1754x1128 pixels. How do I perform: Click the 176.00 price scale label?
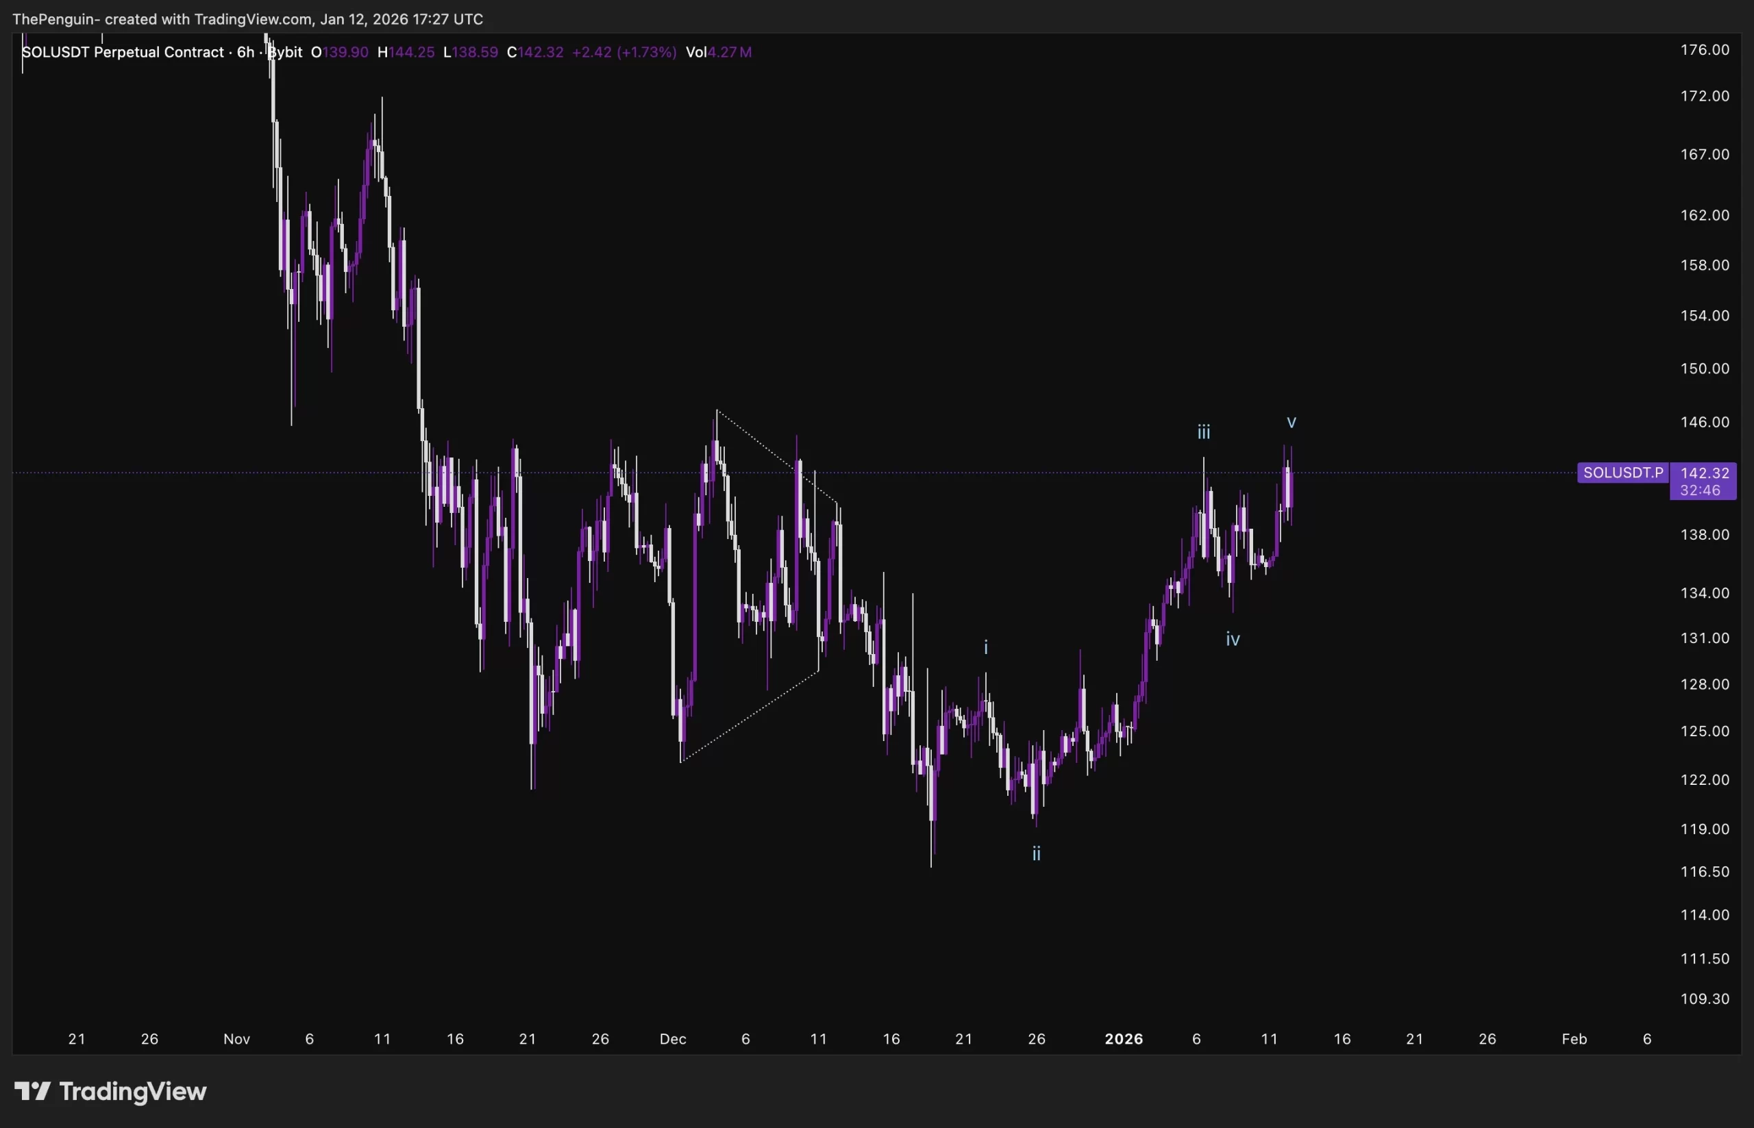(1704, 50)
